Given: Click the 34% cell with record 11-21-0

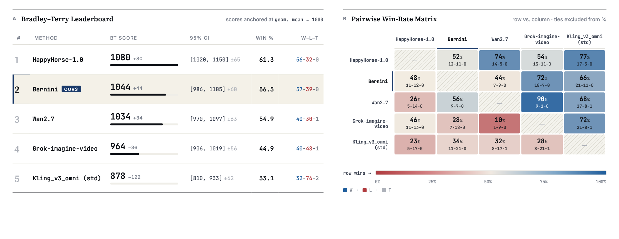Looking at the screenshot, I should (457, 144).
